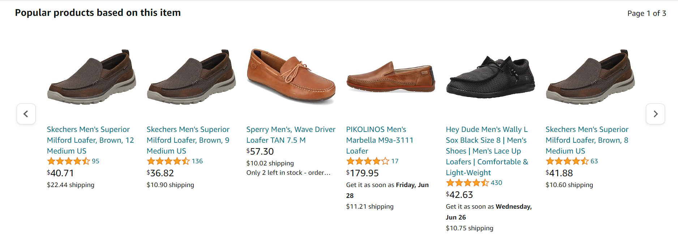Open Skechers Superior Milford Loafer size 12 link

90,140
